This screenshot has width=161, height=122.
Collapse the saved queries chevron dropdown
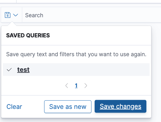coord(16,15)
